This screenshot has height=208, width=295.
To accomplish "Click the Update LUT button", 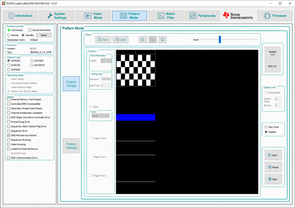I will (272, 53).
